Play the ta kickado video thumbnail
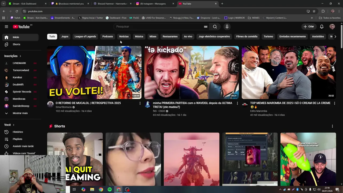This screenshot has height=193, width=343. point(192,72)
